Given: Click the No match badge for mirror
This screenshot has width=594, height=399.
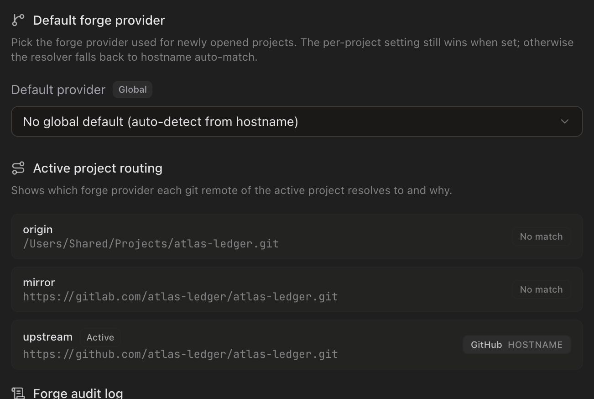Looking at the screenshot, I should point(541,289).
